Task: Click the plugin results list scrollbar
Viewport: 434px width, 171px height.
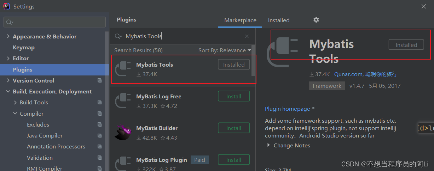Action: click(x=253, y=60)
